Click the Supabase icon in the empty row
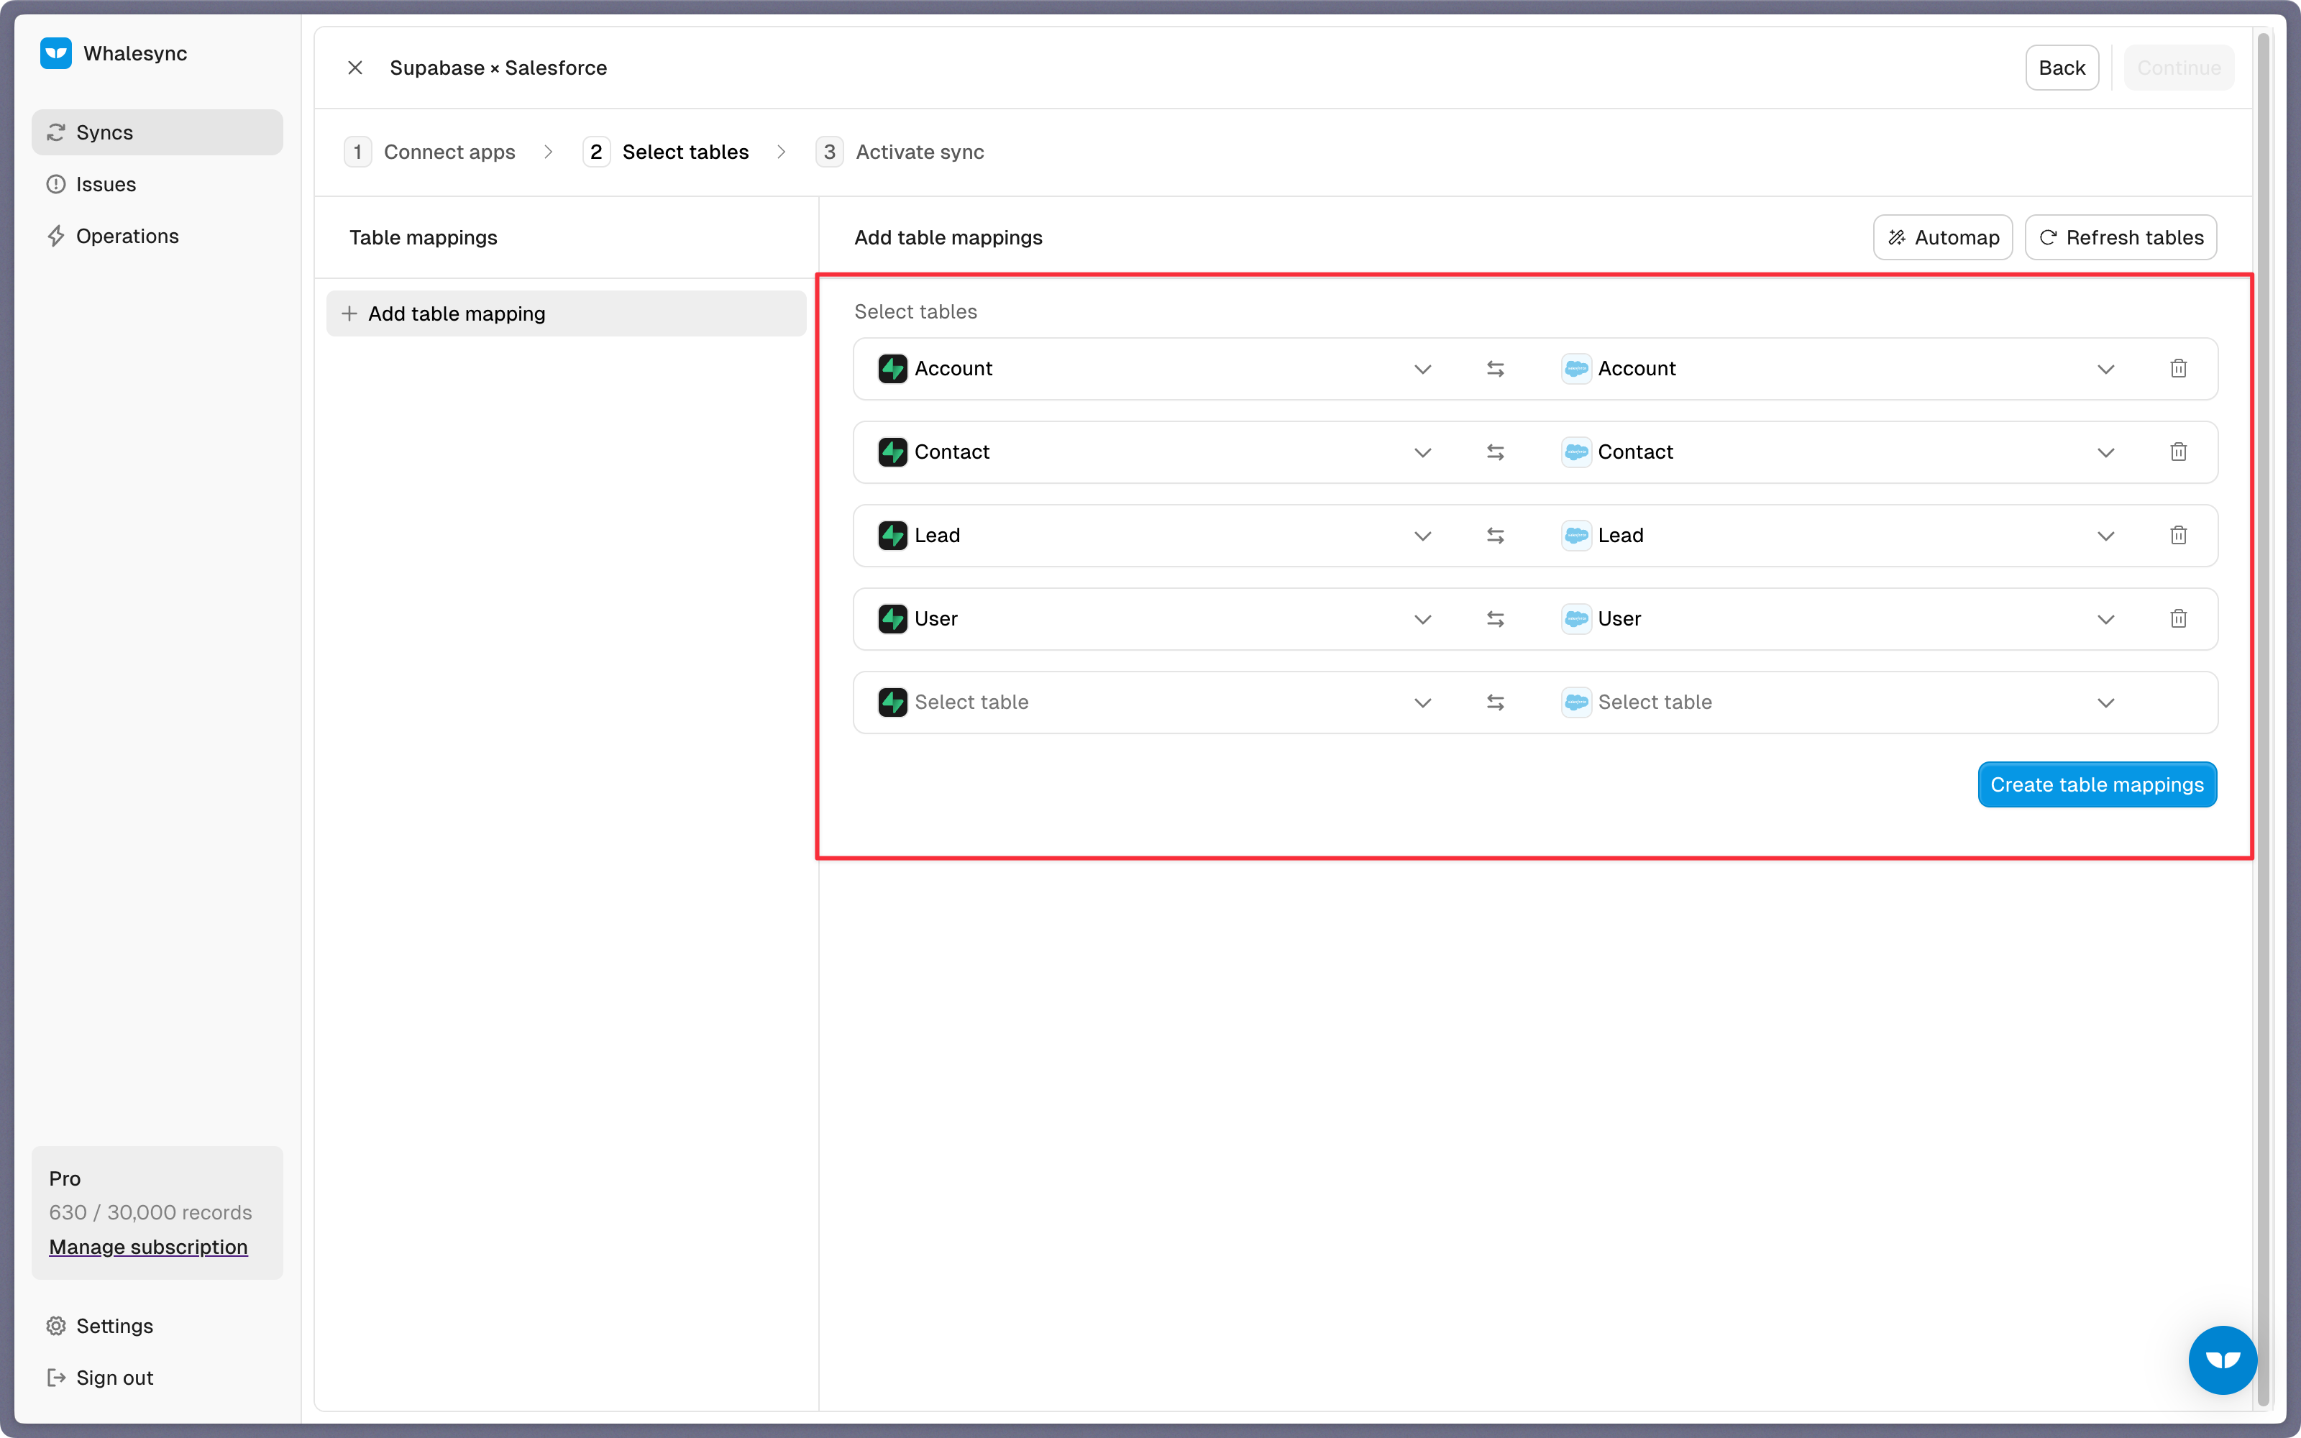 [893, 702]
